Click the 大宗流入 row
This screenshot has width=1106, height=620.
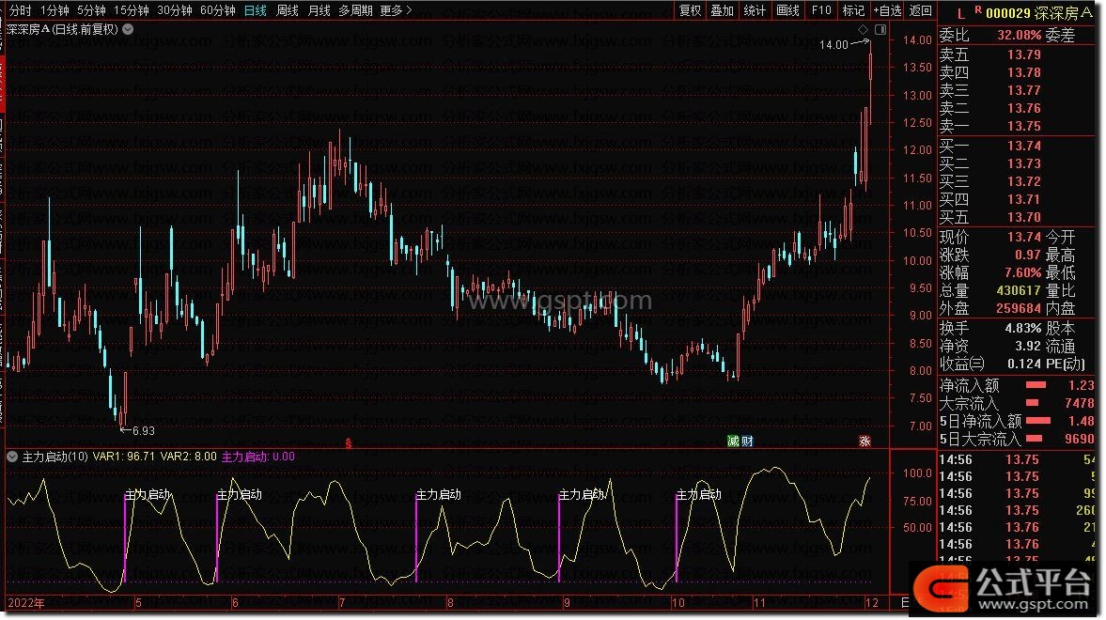point(1017,403)
